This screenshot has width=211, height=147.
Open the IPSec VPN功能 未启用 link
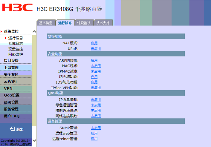[96, 88]
